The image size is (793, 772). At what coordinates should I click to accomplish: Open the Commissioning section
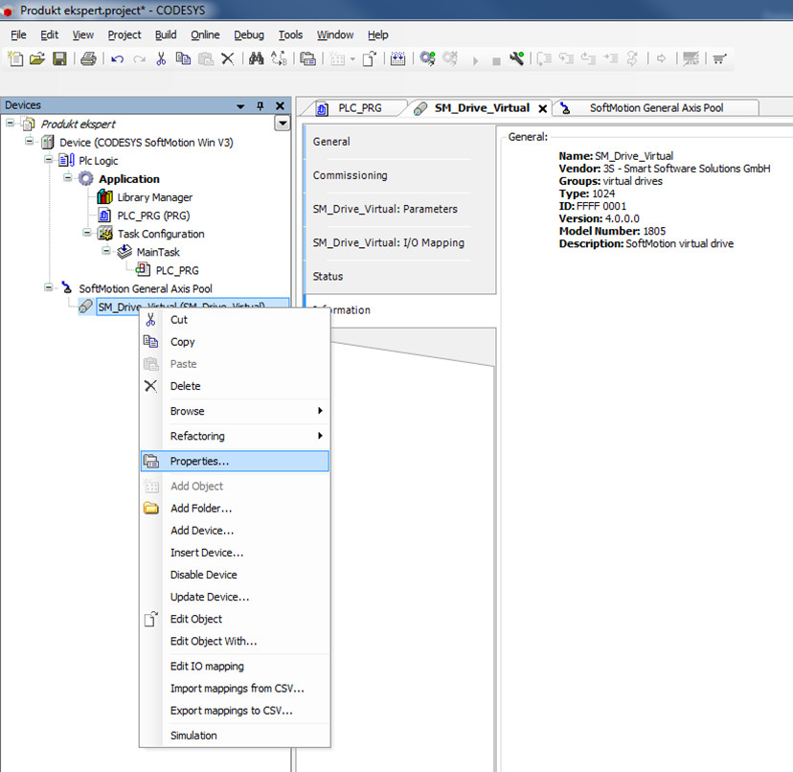[x=399, y=175]
